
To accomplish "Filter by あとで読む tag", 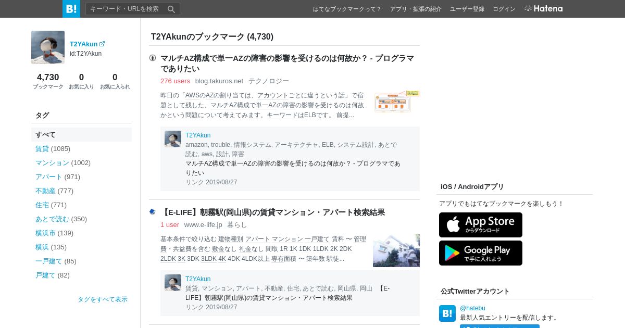I will [52, 219].
